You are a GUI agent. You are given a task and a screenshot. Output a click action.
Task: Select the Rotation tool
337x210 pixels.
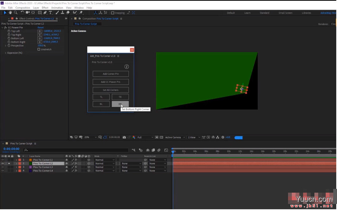click(22, 13)
